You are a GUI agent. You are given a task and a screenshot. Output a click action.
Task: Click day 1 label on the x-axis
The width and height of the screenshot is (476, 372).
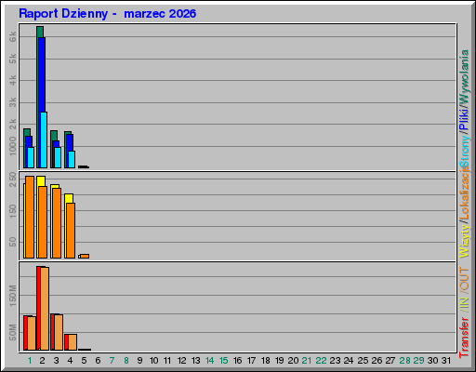[30, 361]
